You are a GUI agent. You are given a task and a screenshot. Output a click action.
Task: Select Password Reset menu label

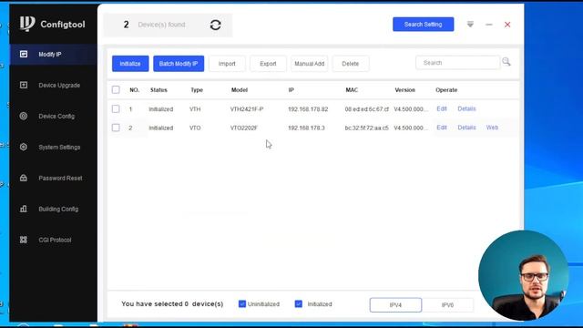[60, 179]
